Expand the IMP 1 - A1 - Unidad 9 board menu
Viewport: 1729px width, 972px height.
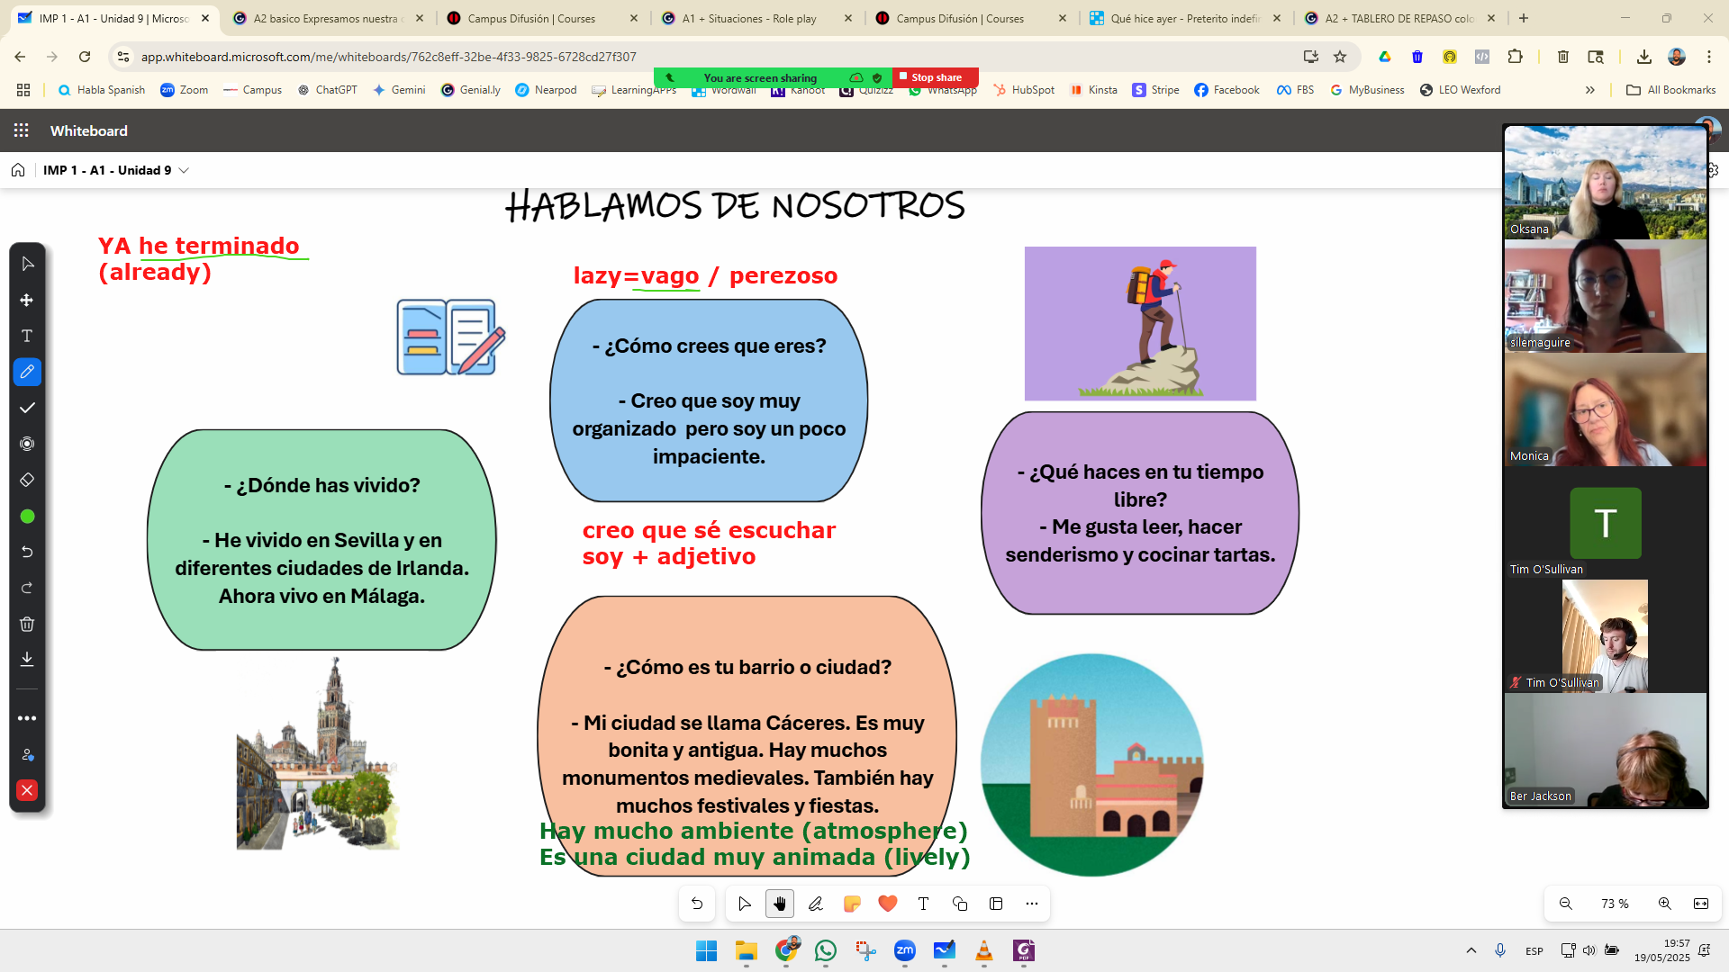tap(184, 170)
